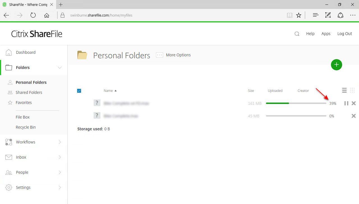Expand the People sidebar section

tap(59, 172)
